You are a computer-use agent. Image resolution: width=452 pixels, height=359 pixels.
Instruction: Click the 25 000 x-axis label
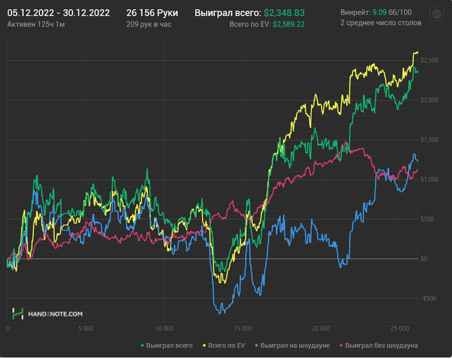click(400, 328)
